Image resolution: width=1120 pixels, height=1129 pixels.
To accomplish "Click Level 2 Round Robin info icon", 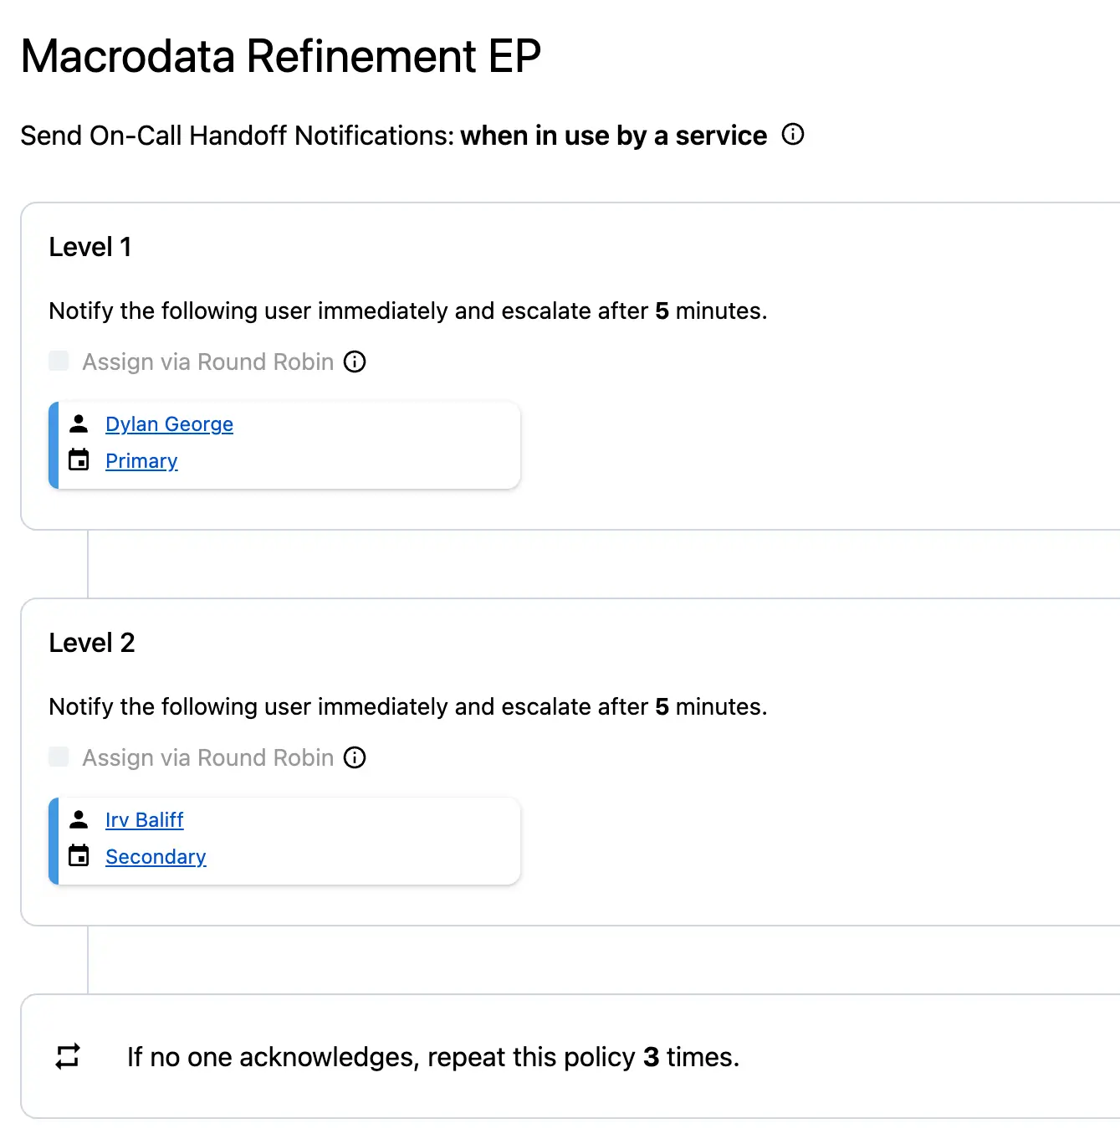I will (x=355, y=757).
